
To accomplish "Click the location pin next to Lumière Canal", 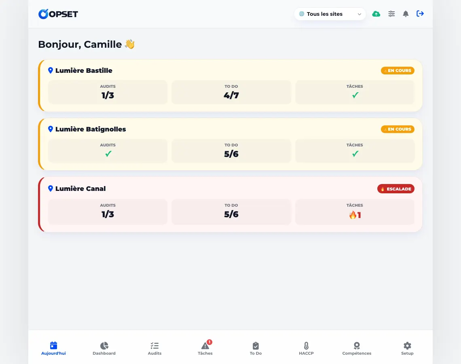I will (50, 188).
